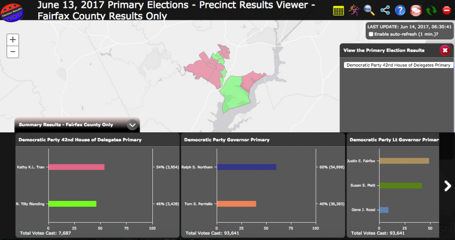Refresh results with the green arrows icon

click(431, 11)
